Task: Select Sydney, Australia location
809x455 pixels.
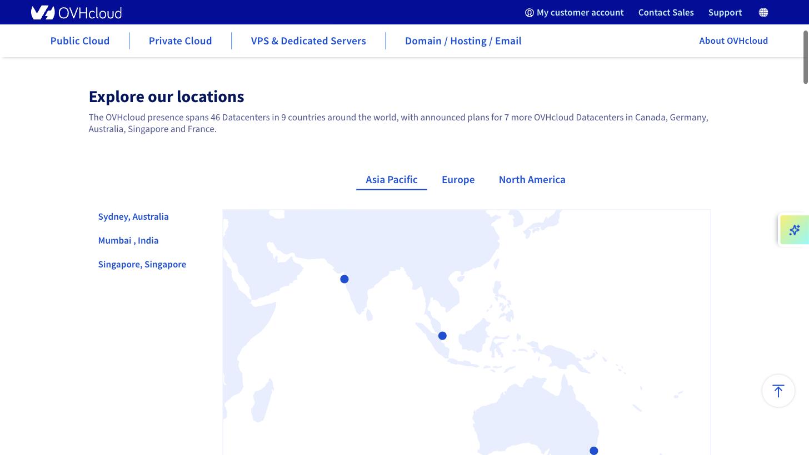Action: tap(133, 216)
